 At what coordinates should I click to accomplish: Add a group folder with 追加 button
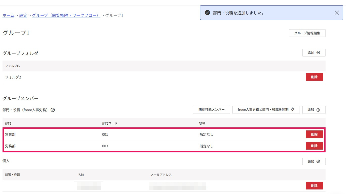tap(314, 53)
